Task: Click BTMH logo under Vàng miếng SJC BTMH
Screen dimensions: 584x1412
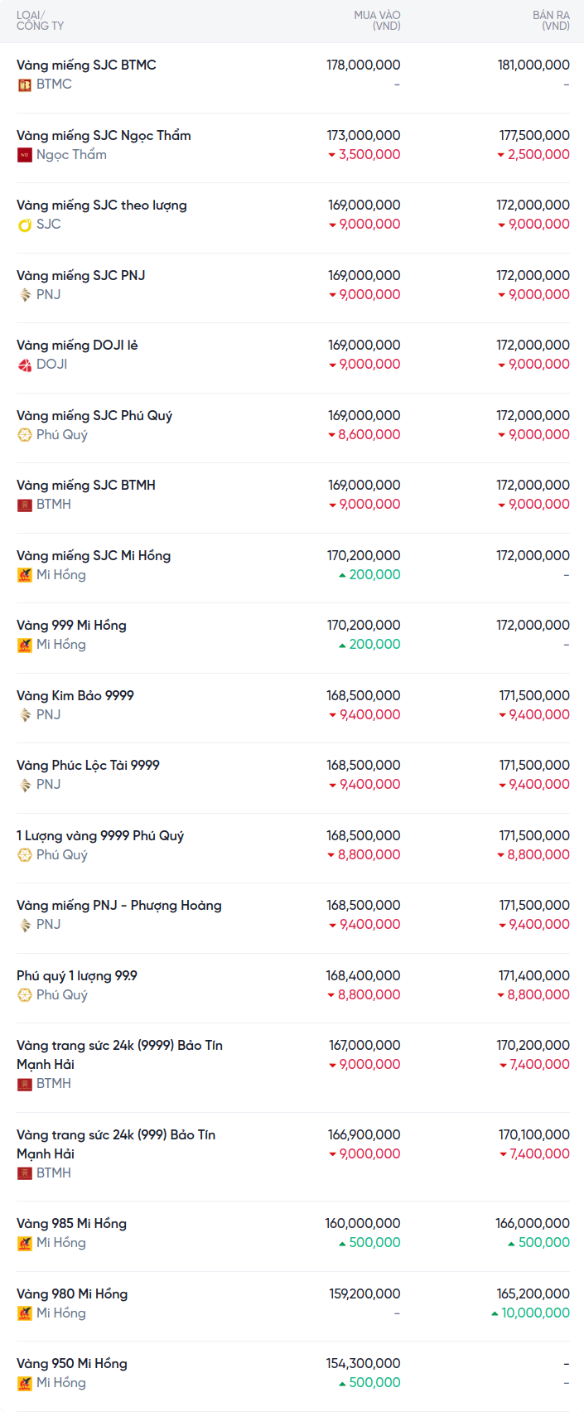Action: (x=25, y=505)
